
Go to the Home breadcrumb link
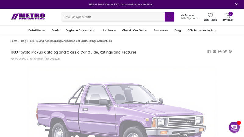(x=14, y=41)
